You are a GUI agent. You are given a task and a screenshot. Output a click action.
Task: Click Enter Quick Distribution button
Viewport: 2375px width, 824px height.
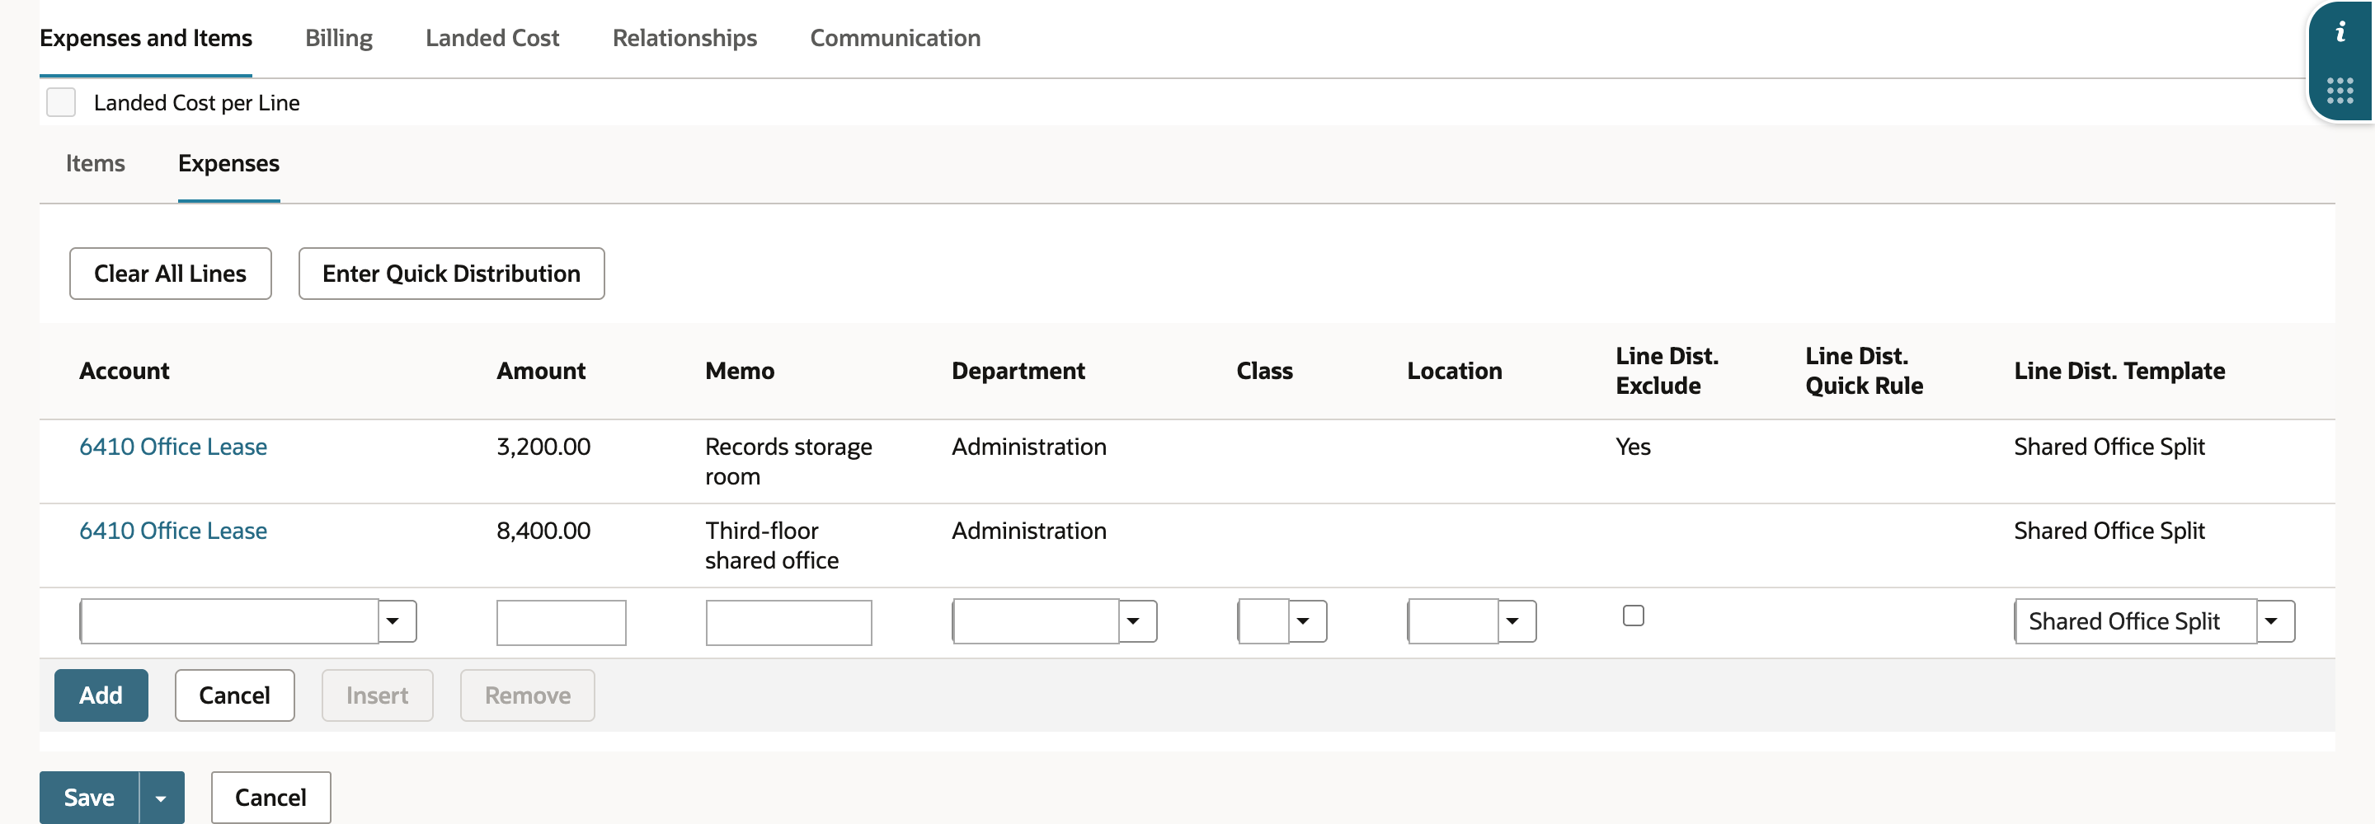452,274
